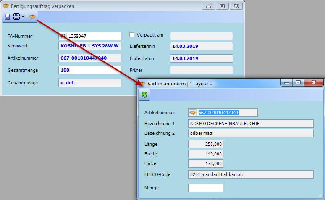Viewport: 325px width, 200px height.
Task: Click the FA-Nummer input field
Action: click(x=94, y=36)
